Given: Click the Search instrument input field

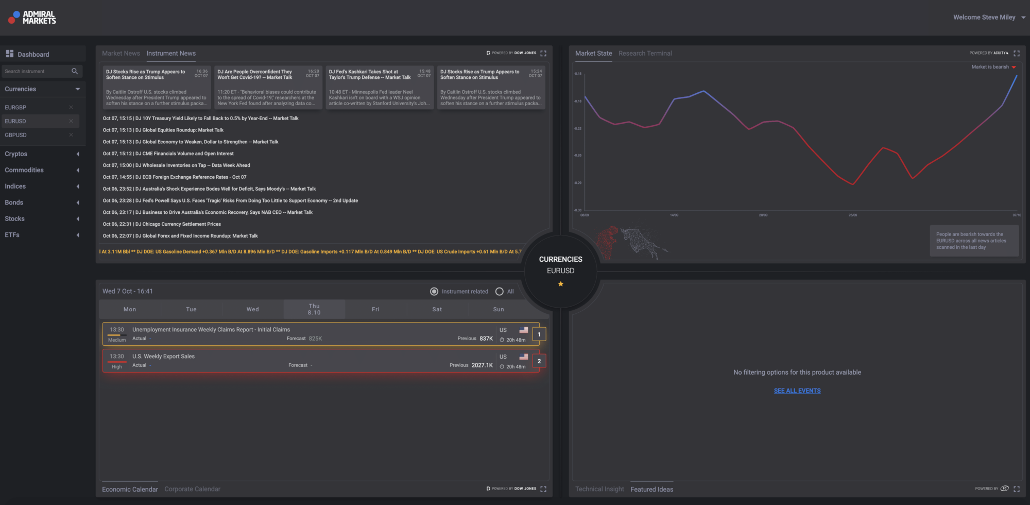Looking at the screenshot, I should tap(35, 71).
